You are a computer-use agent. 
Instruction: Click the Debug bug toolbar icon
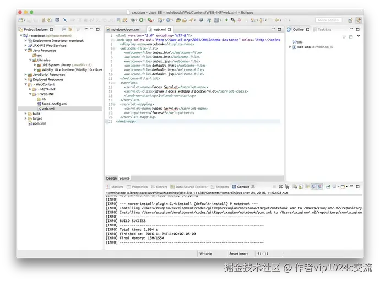click(132, 20)
